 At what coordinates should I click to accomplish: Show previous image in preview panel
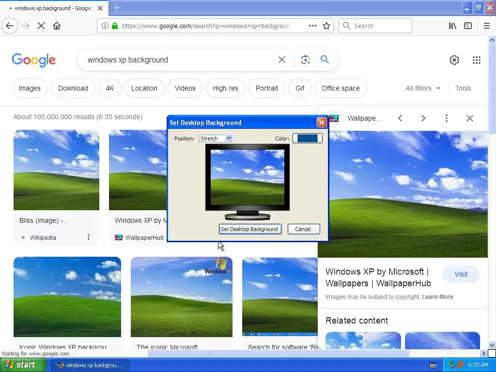click(x=400, y=118)
